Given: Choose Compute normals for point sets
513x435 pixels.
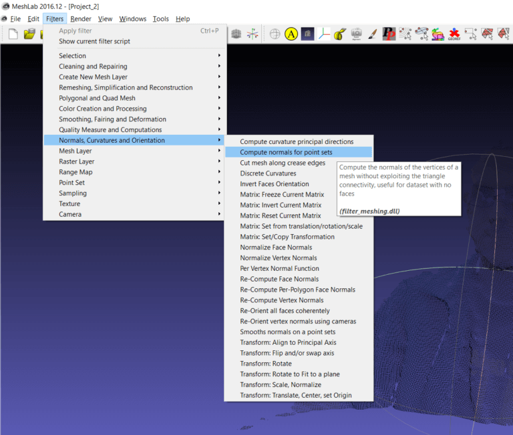Looking at the screenshot, I should tap(286, 152).
